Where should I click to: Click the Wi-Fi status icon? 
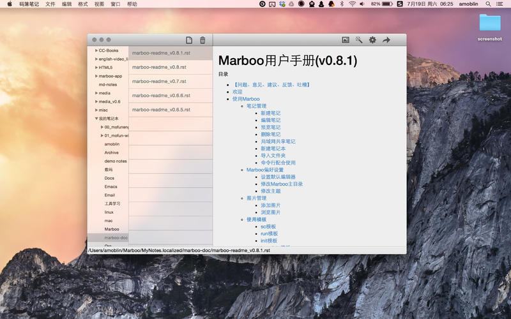(x=352, y=4)
